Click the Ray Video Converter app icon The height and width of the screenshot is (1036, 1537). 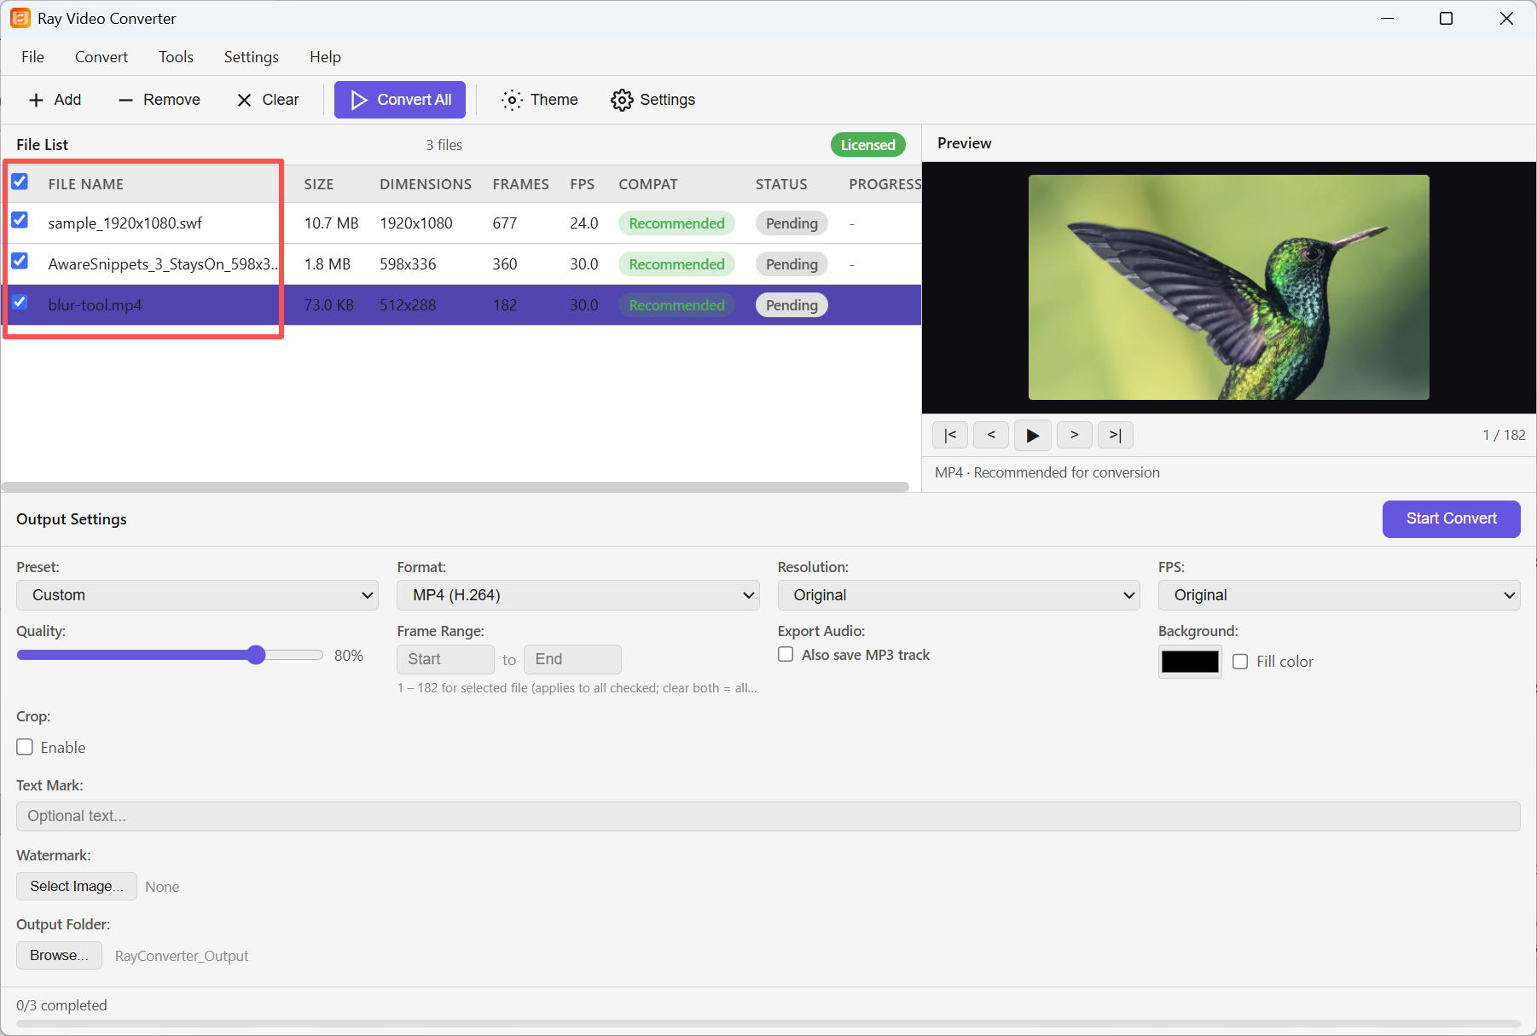pyautogui.click(x=20, y=18)
